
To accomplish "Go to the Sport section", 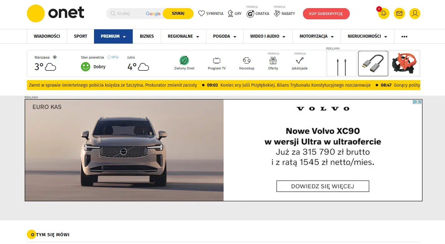I will tap(81, 36).
